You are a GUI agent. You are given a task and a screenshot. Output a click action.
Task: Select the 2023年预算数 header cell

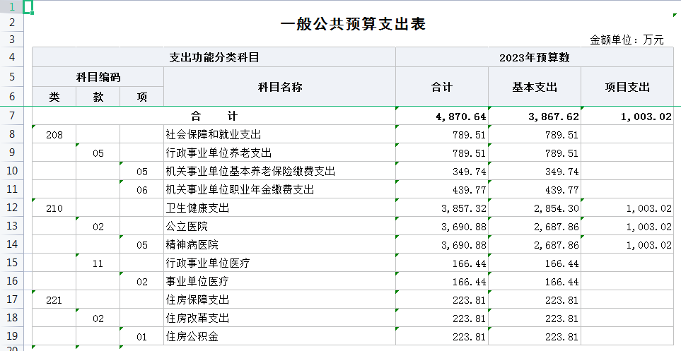click(x=534, y=57)
